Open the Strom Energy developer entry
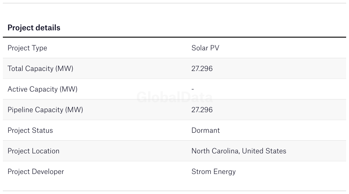349x194 pixels. (214, 172)
